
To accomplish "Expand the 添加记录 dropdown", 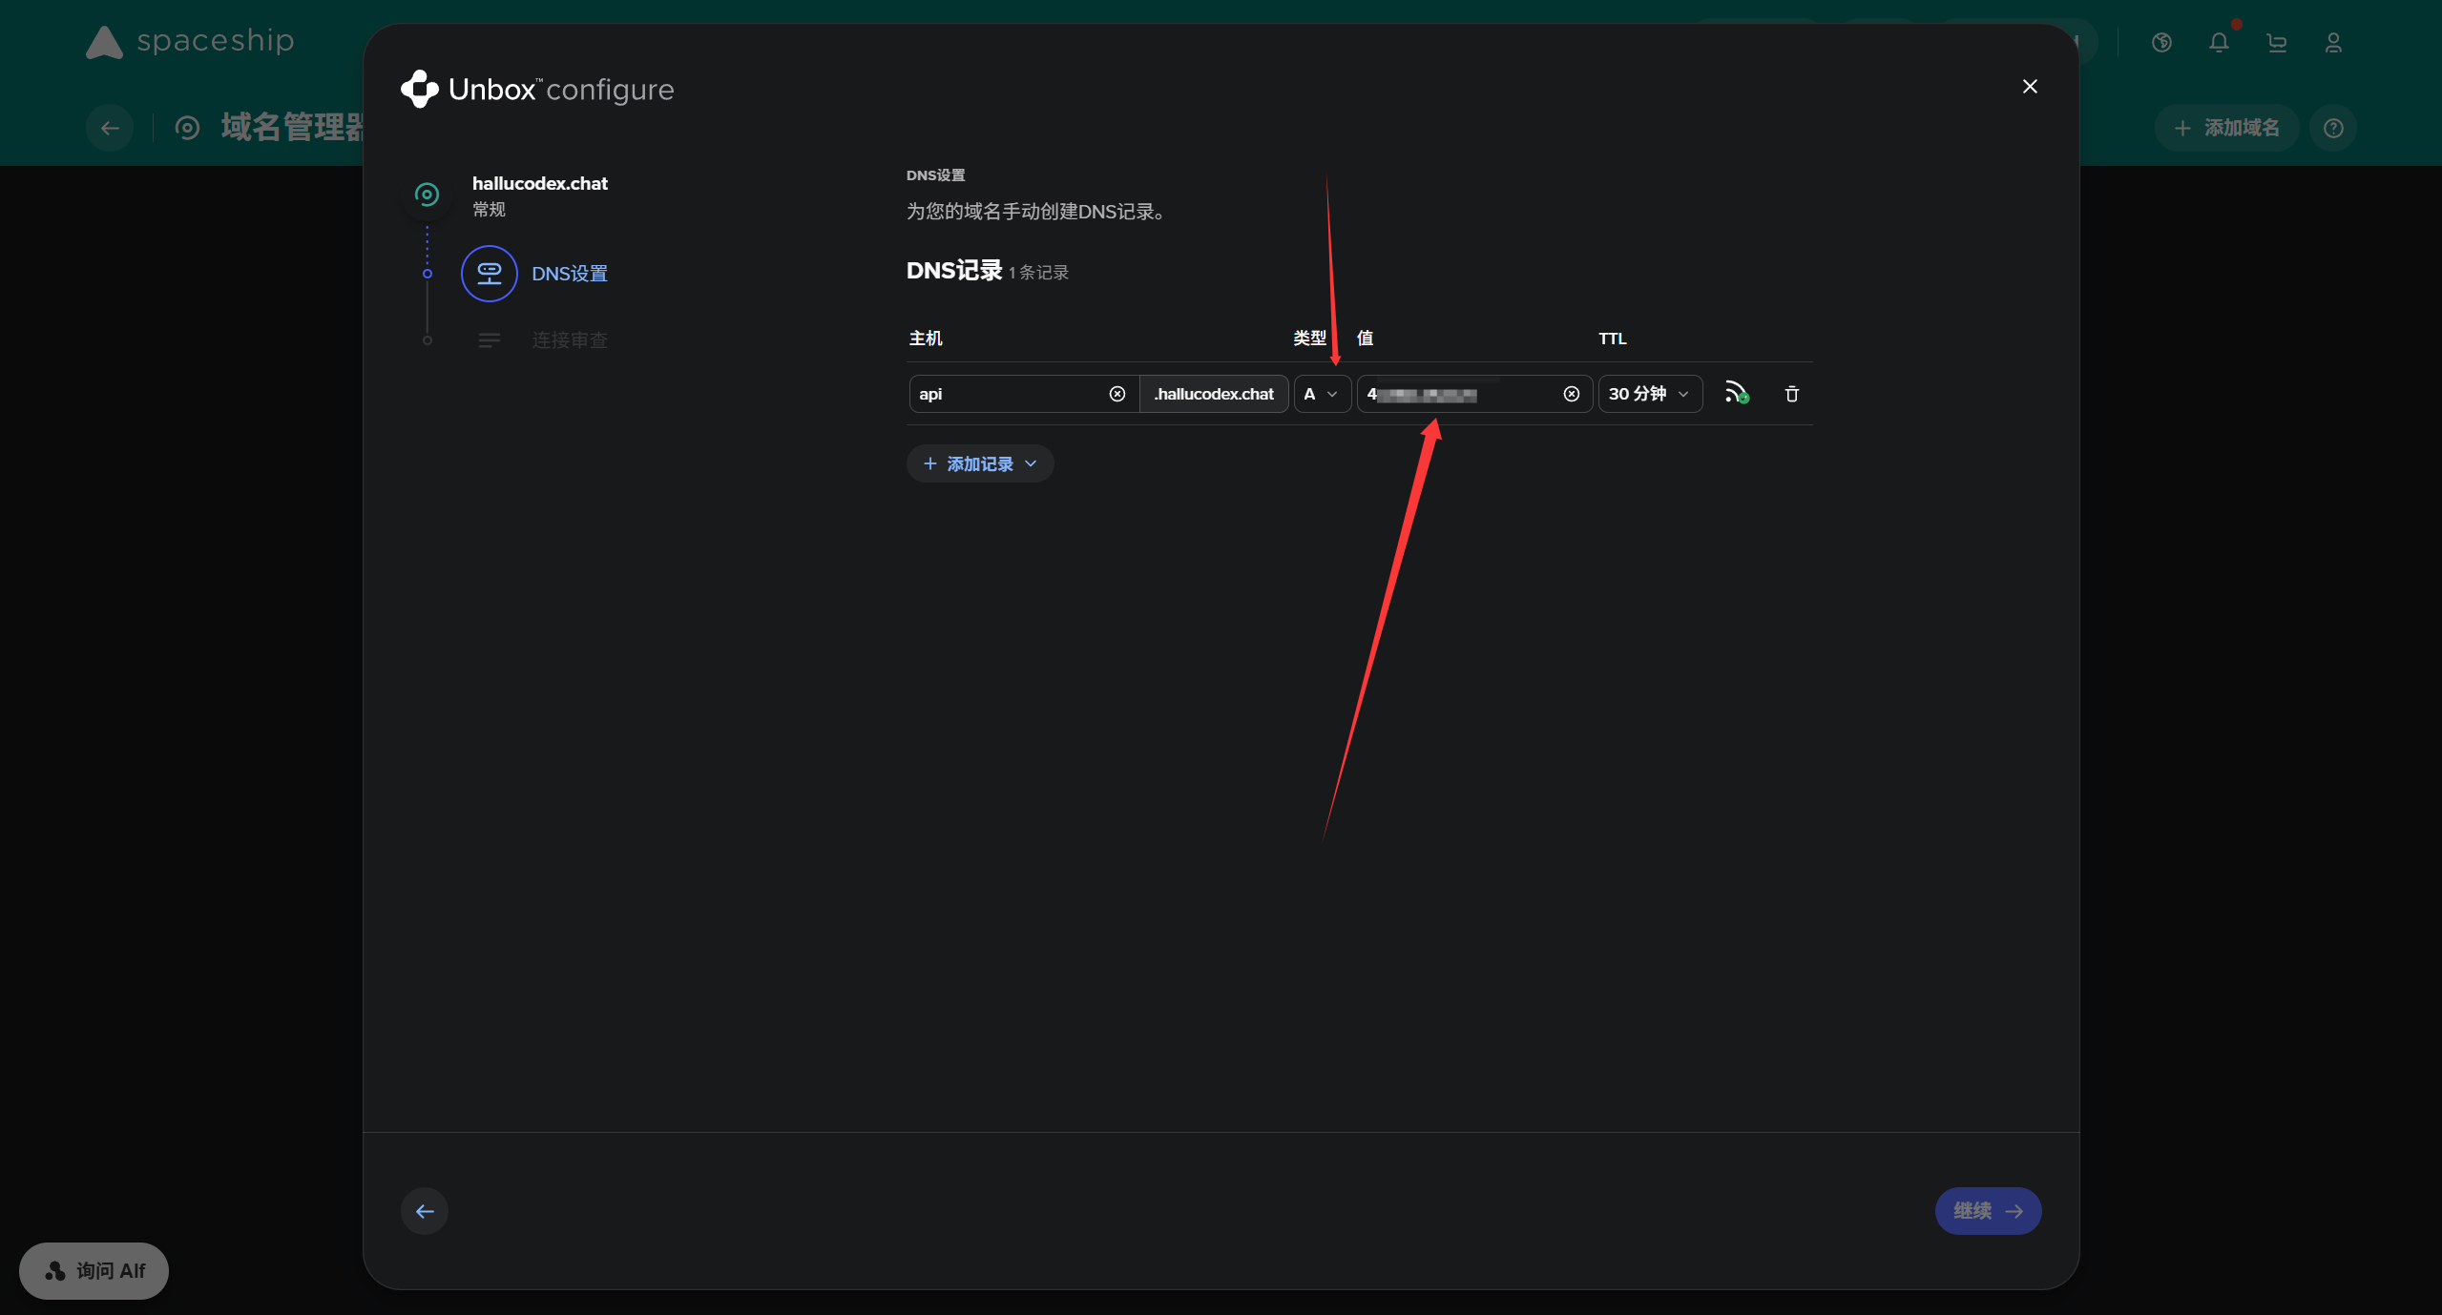I will (x=980, y=464).
